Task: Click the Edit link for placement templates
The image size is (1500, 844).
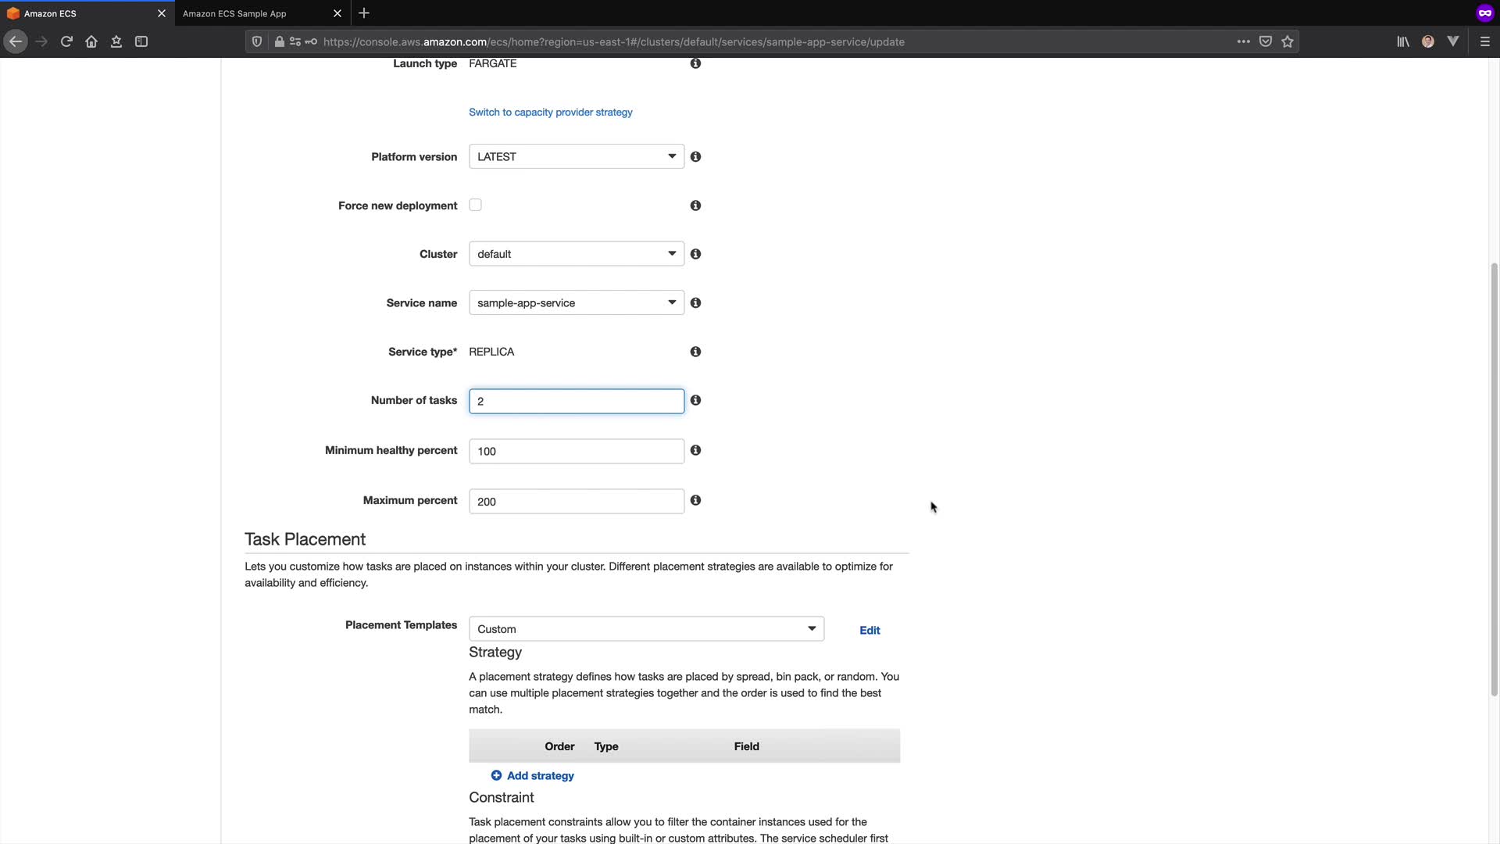Action: point(869,630)
